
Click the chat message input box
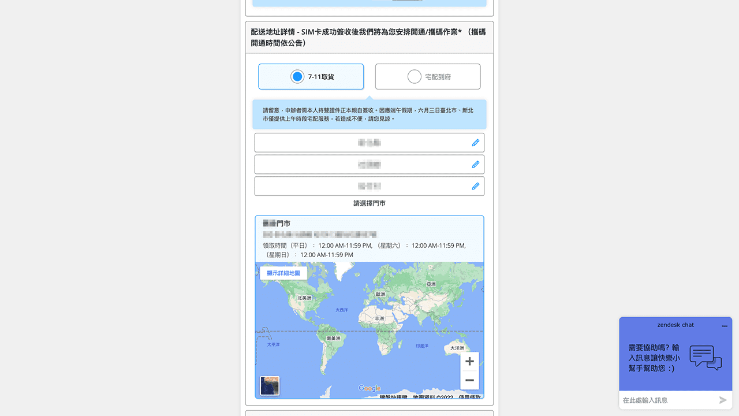[664, 400]
